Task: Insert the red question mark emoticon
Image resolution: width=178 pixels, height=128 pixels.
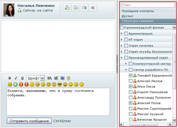Action: pyautogui.click(x=21, y=84)
